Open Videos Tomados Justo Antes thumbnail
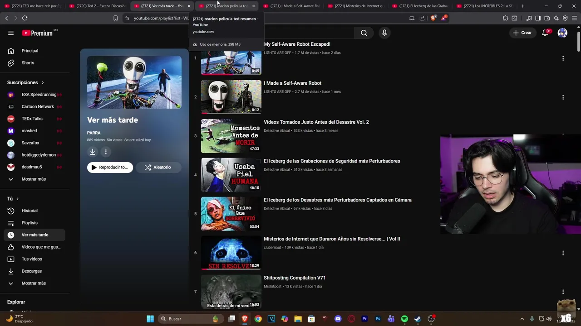 (231, 136)
